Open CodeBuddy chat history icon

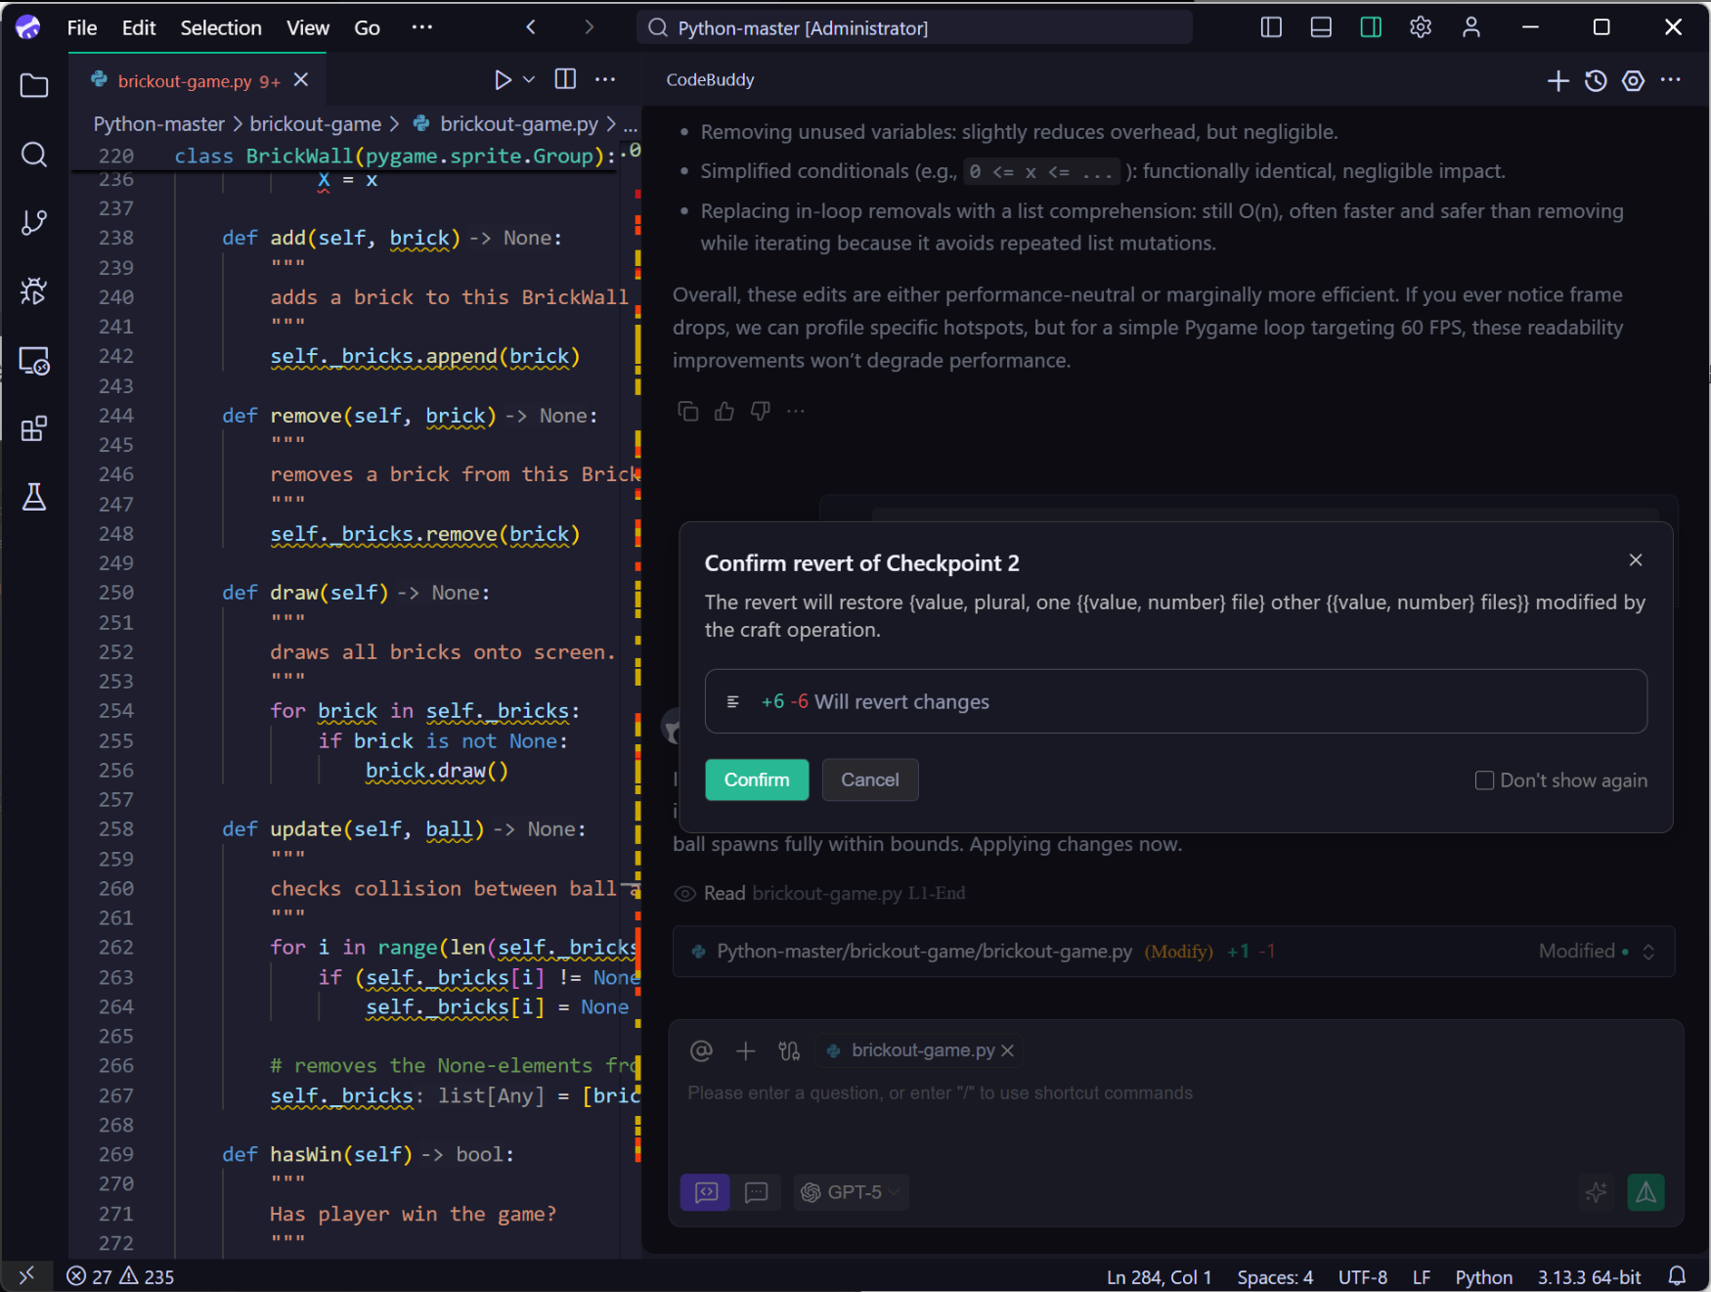pos(1596,80)
